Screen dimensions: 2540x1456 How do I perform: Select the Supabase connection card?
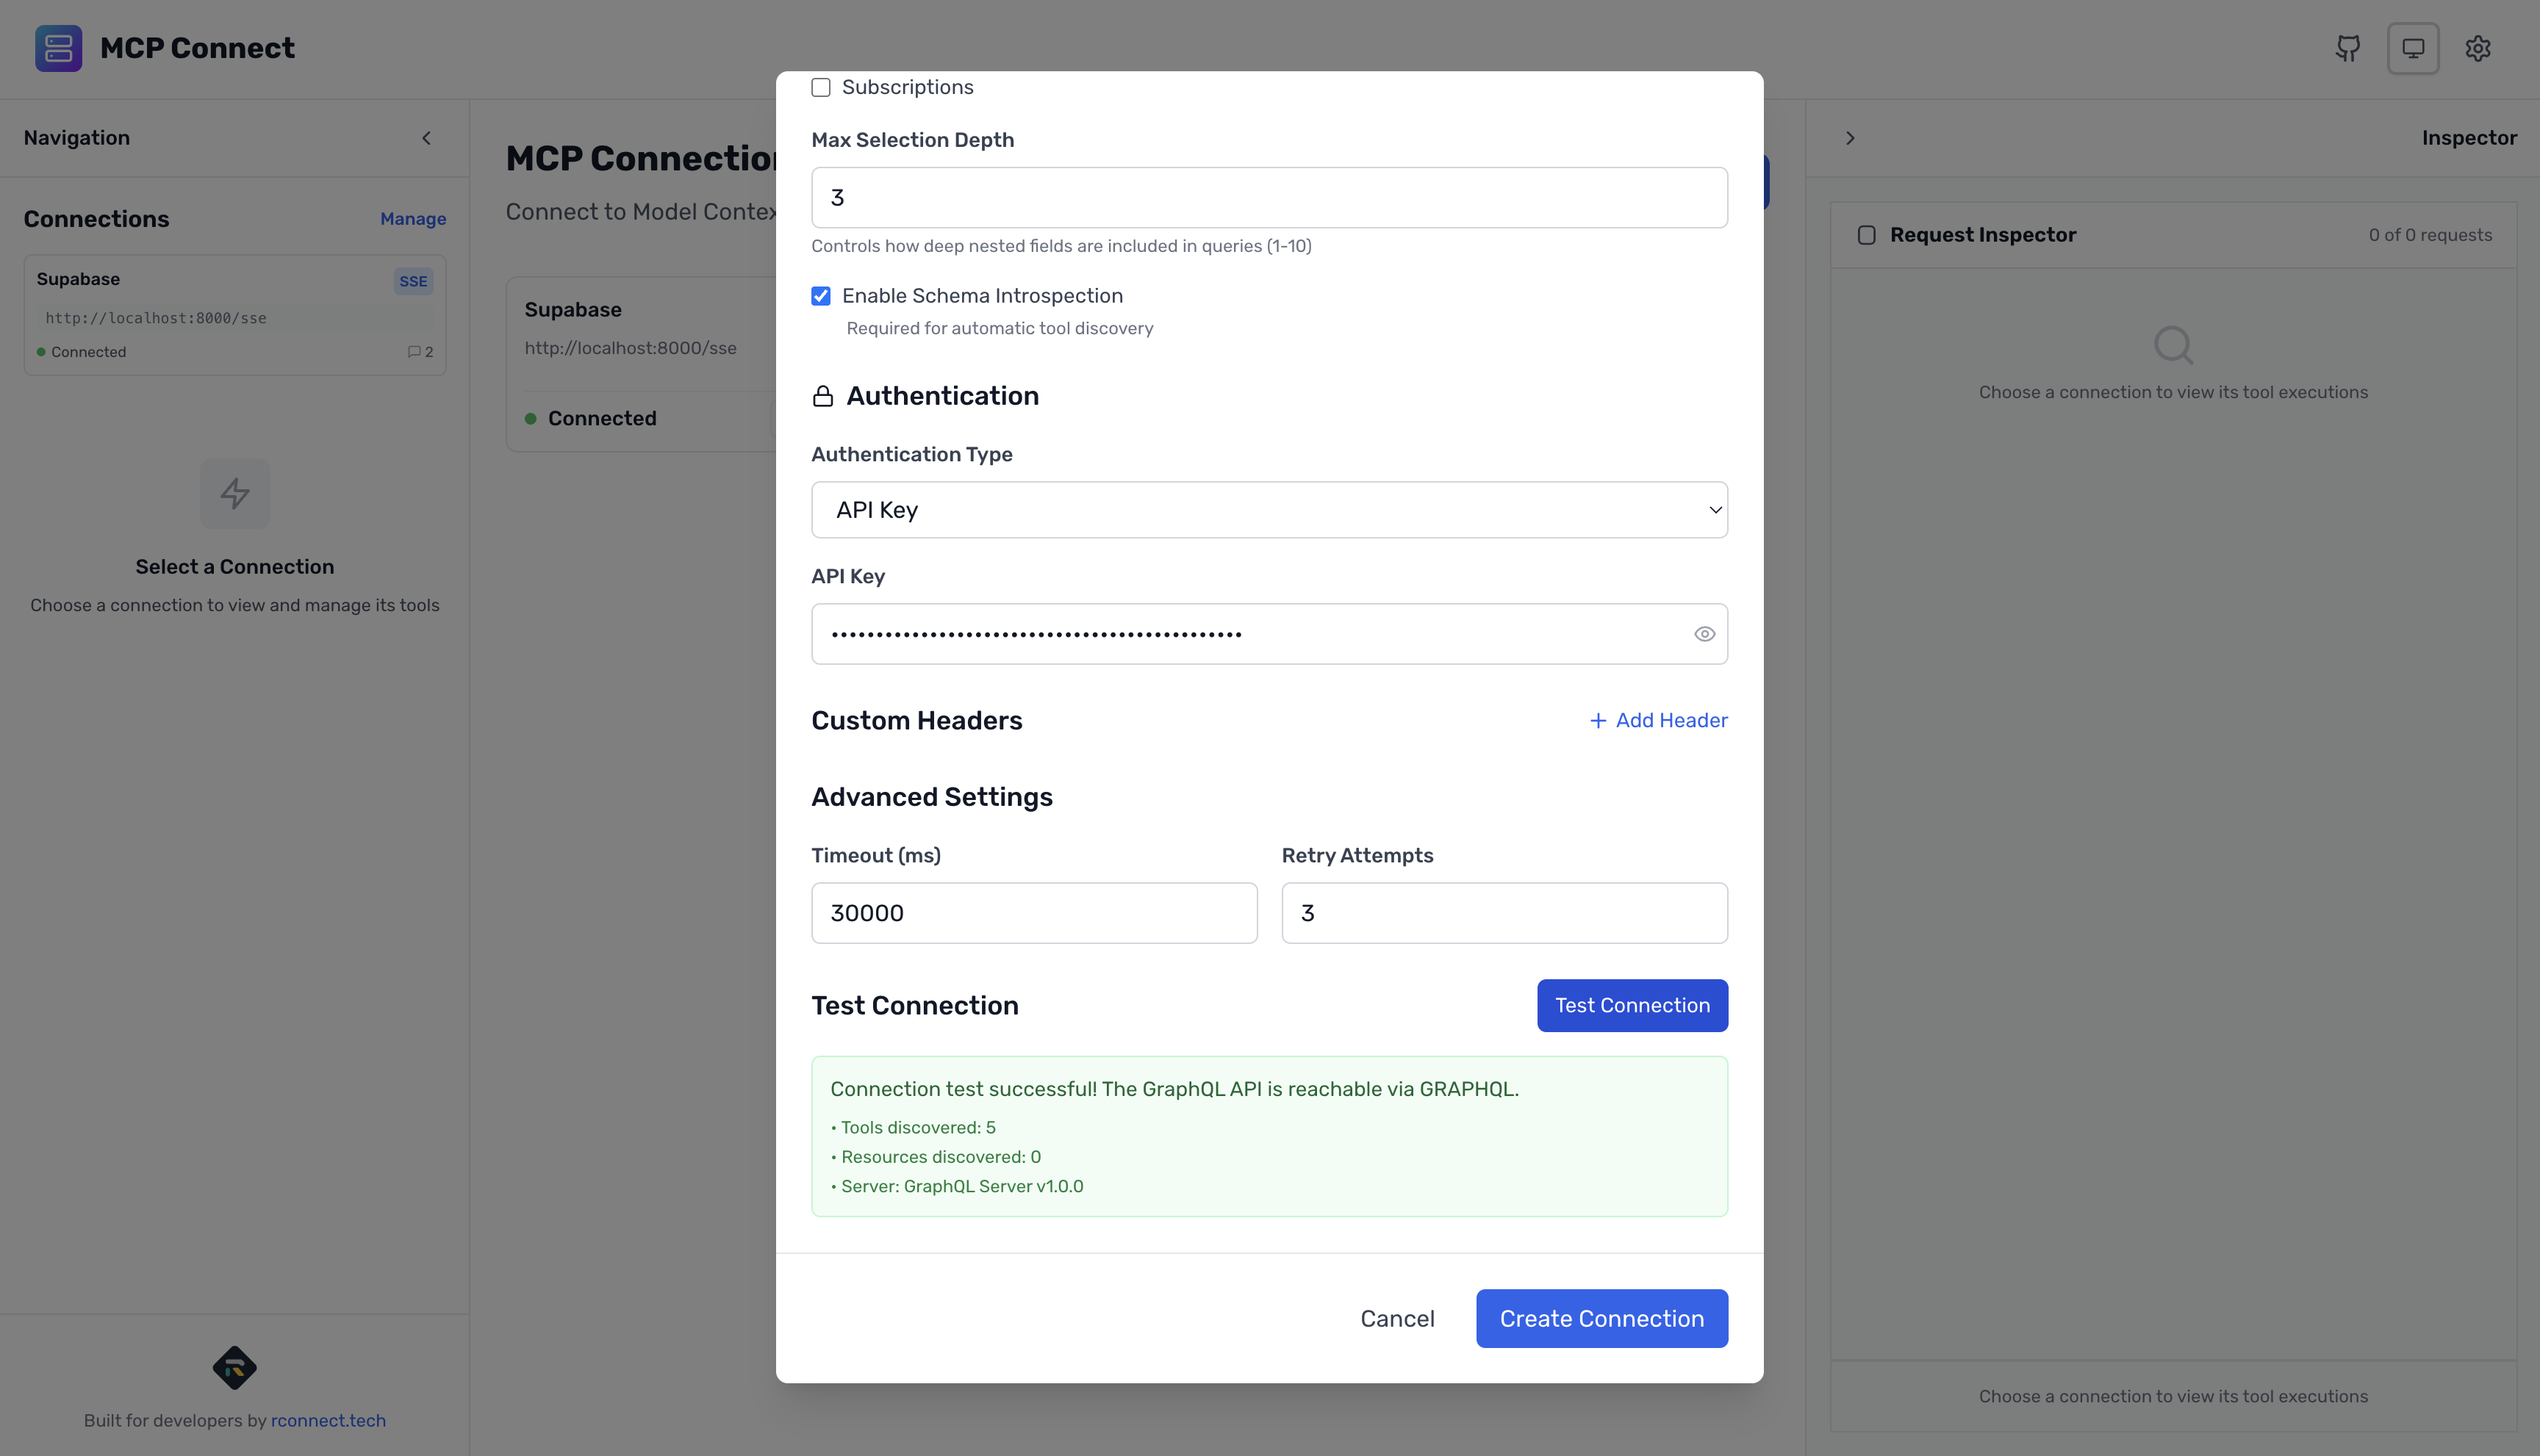point(235,314)
